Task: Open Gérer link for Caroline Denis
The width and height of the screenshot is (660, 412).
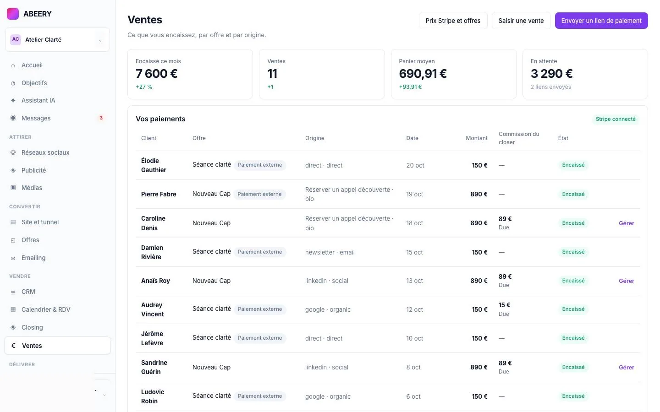Action: coord(627,223)
